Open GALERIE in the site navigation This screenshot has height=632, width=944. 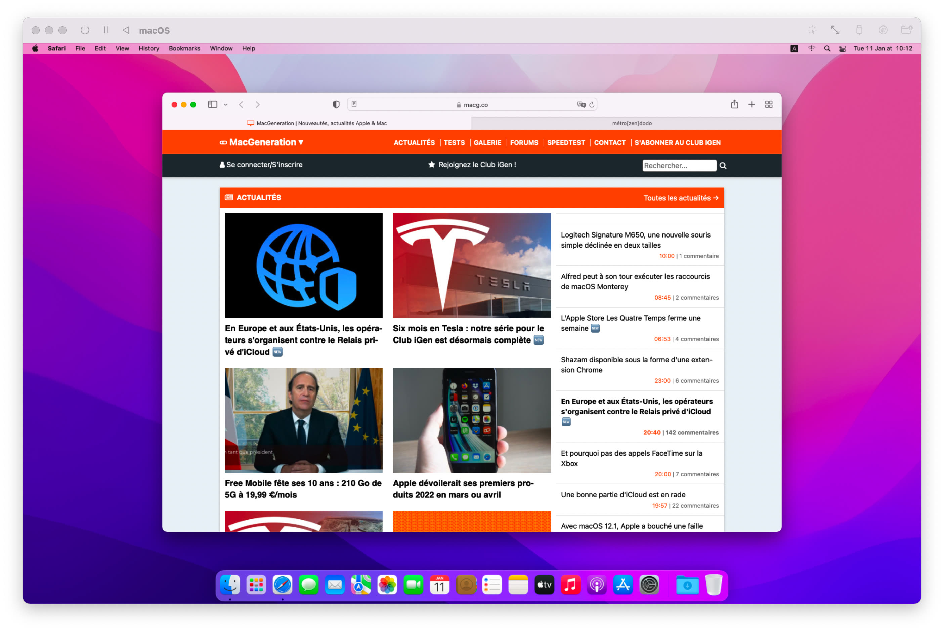coord(487,143)
